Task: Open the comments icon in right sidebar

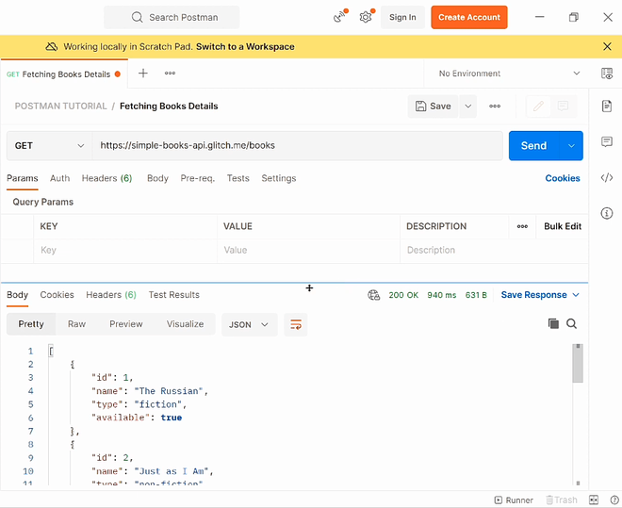Action: point(607,142)
